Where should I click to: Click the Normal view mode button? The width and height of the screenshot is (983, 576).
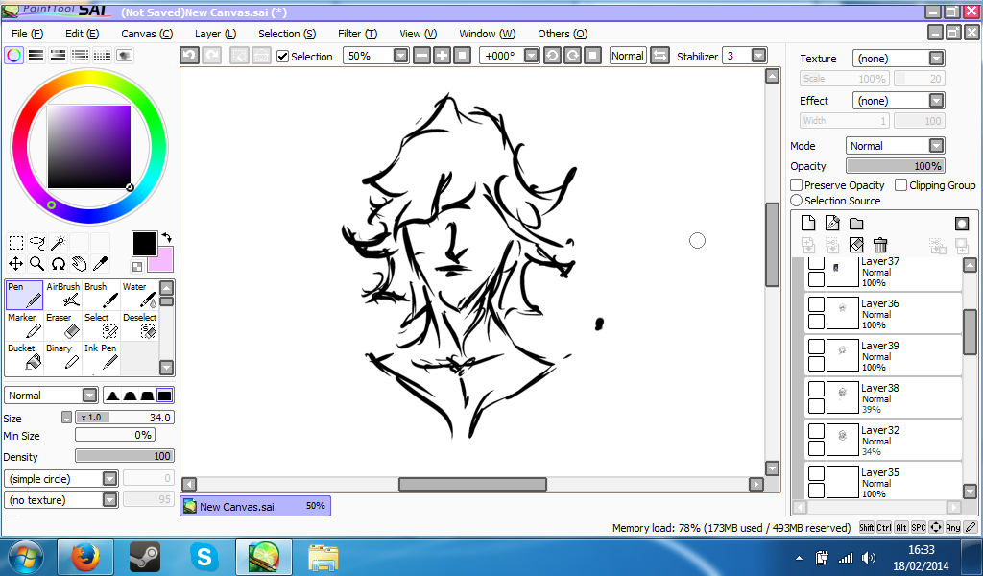[628, 56]
